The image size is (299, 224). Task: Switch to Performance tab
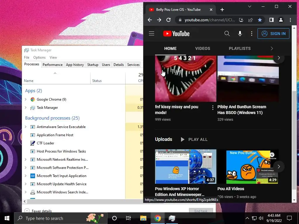coord(53,64)
